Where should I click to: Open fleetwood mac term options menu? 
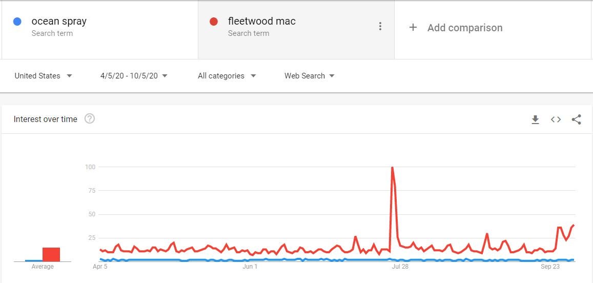coord(380,26)
